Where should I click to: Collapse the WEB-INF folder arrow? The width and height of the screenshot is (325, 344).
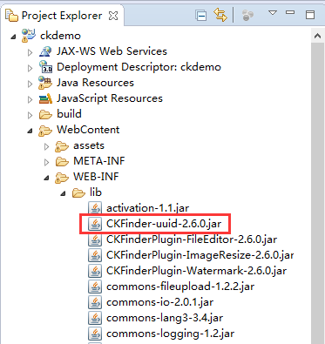point(46,178)
